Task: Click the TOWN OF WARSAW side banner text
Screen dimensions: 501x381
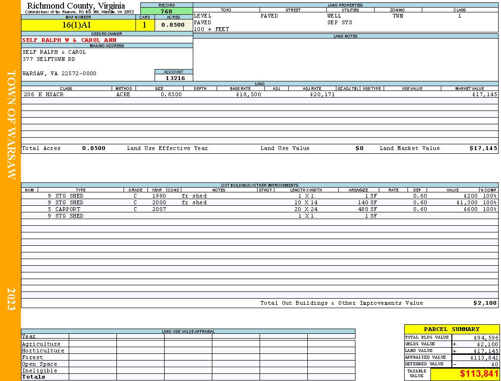Action: [x=11, y=125]
